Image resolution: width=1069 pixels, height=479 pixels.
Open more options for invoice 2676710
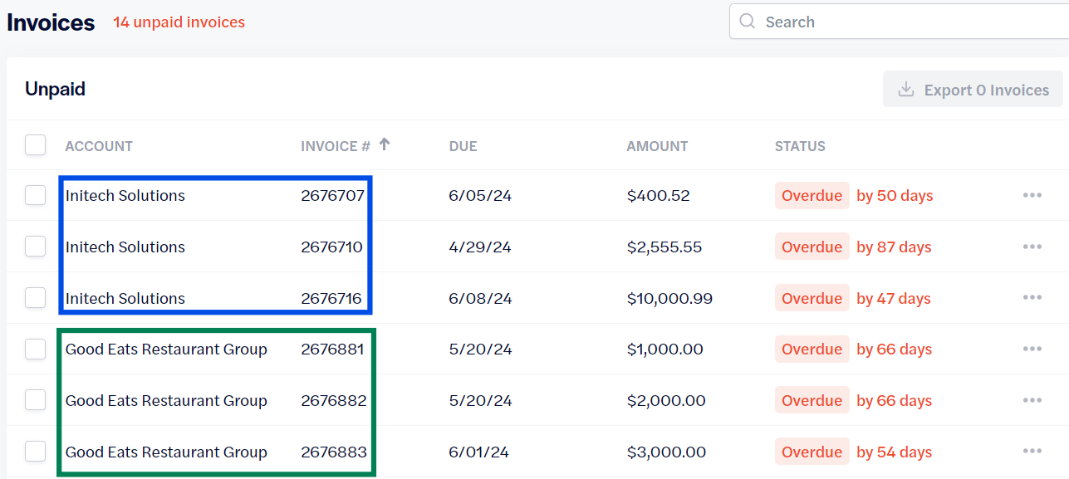tap(1032, 247)
